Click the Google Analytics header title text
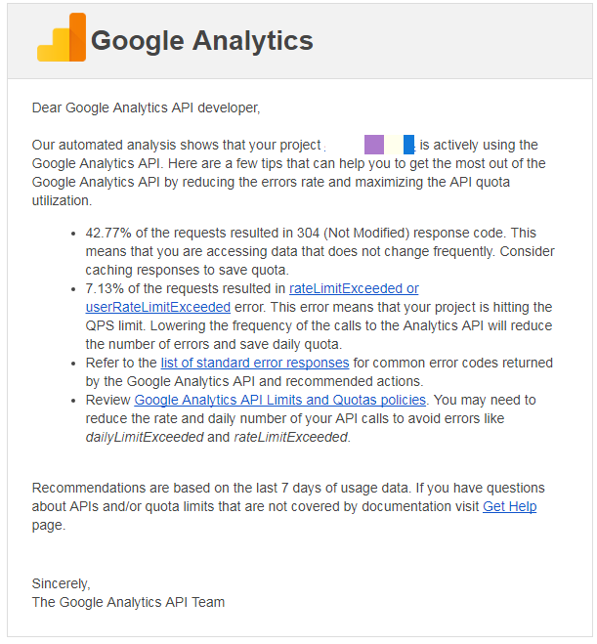This screenshot has height=644, width=597. click(202, 40)
